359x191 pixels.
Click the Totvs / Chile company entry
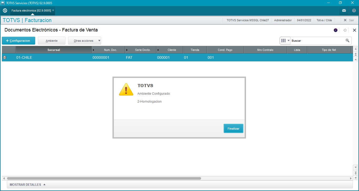(324, 20)
